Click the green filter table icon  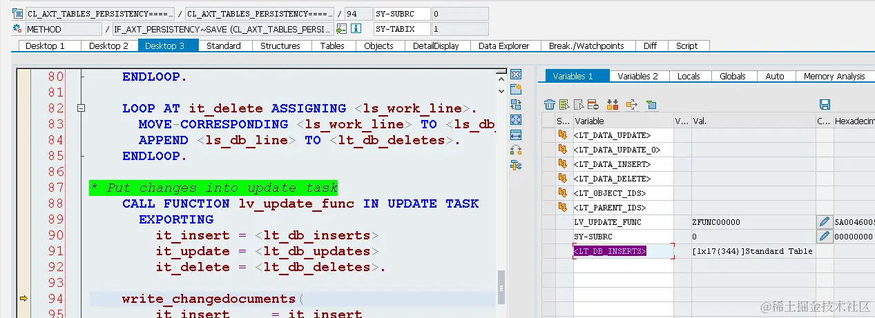651,105
